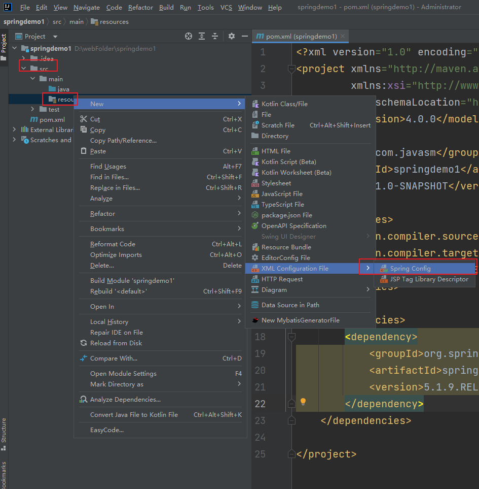The width and height of the screenshot is (479, 489).
Task: Hide the Project panel with minus icon
Action: tap(245, 36)
